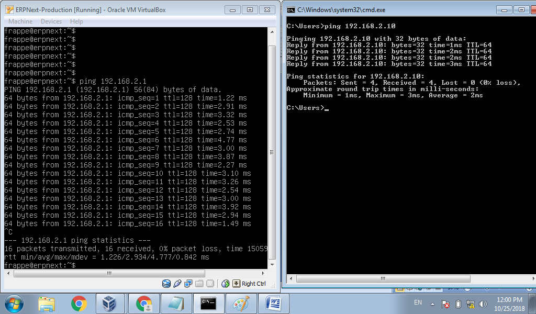Image resolution: width=536 pixels, height=314 pixels.
Task: Click the 'icmp_seq=1' reply line in VirtualBox
Action: [126, 98]
